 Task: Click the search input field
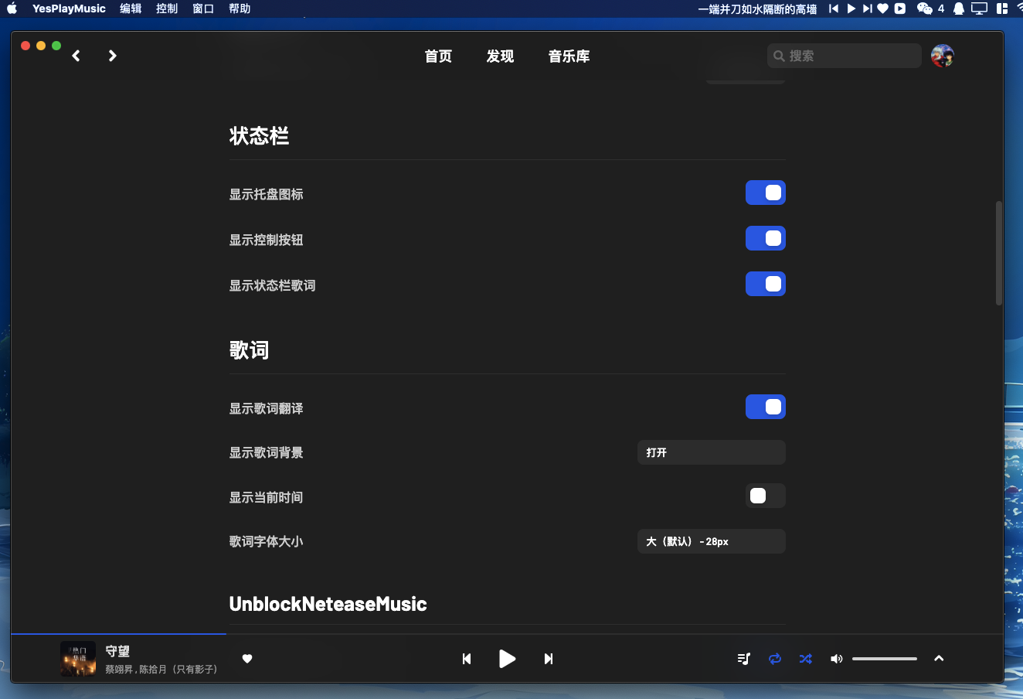tap(845, 56)
